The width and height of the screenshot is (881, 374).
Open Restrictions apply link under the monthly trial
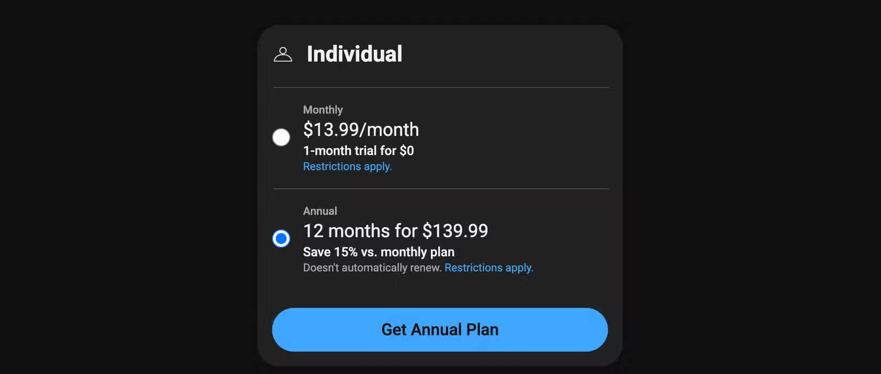(x=347, y=166)
